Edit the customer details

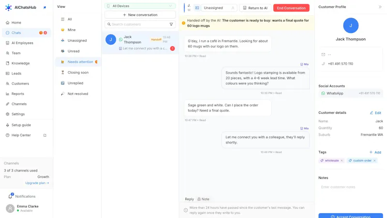[x=375, y=113]
